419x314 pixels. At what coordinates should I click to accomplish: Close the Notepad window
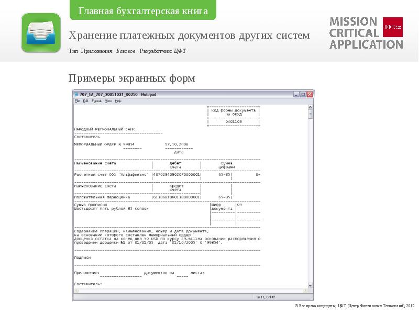click(x=310, y=94)
